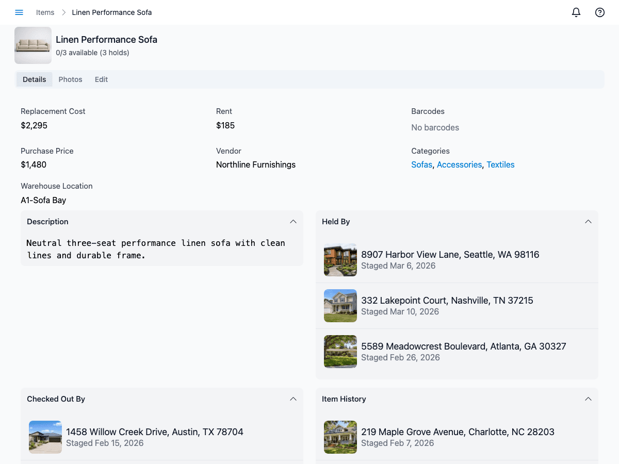Open the 219 Maple Grove Avenue house photo
Viewport: 619px width, 464px height.
(x=340, y=437)
